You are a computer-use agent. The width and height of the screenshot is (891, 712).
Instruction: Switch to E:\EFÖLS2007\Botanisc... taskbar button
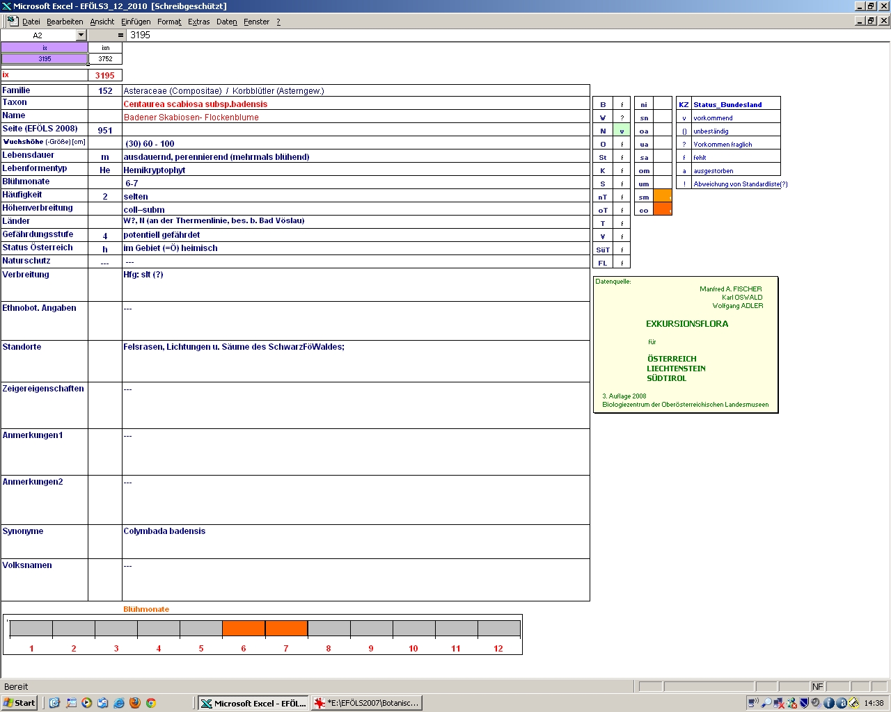point(367,703)
